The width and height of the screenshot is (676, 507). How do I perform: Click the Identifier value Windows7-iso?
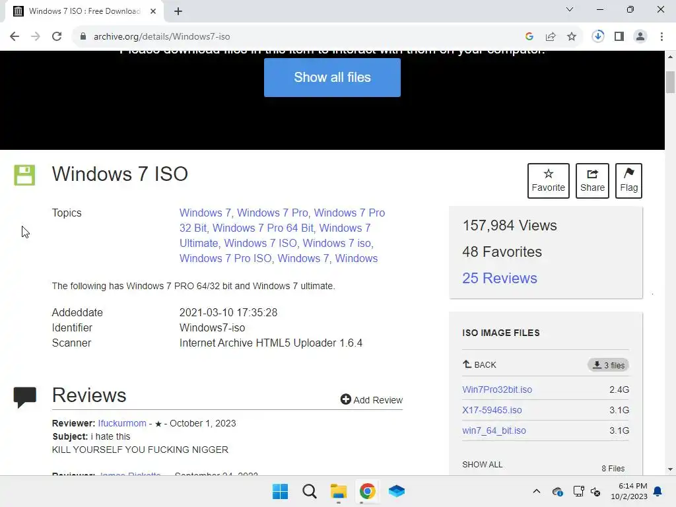click(x=212, y=327)
